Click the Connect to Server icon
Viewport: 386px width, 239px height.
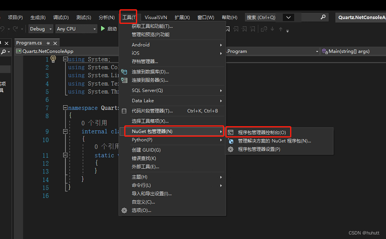point(124,80)
